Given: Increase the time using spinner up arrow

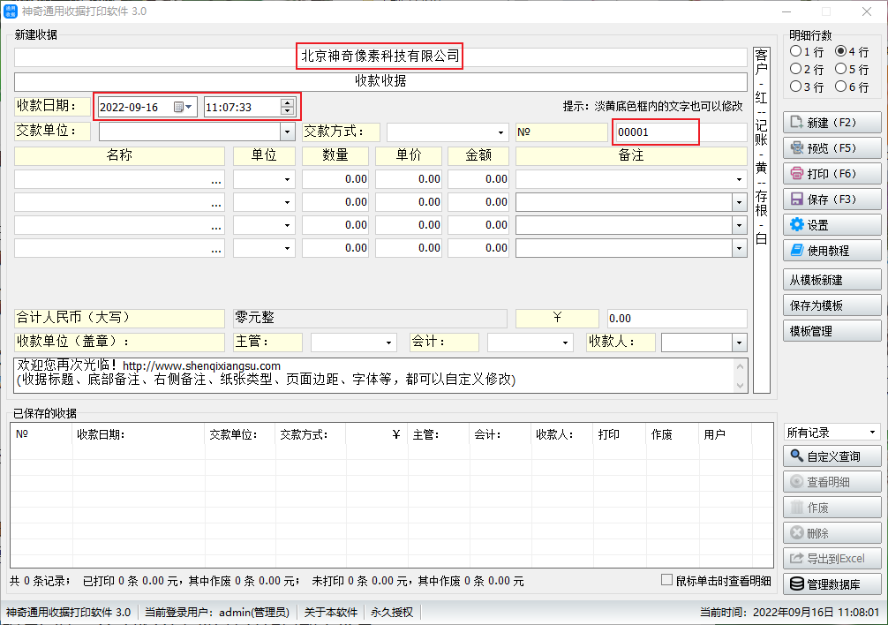Looking at the screenshot, I should (287, 102).
